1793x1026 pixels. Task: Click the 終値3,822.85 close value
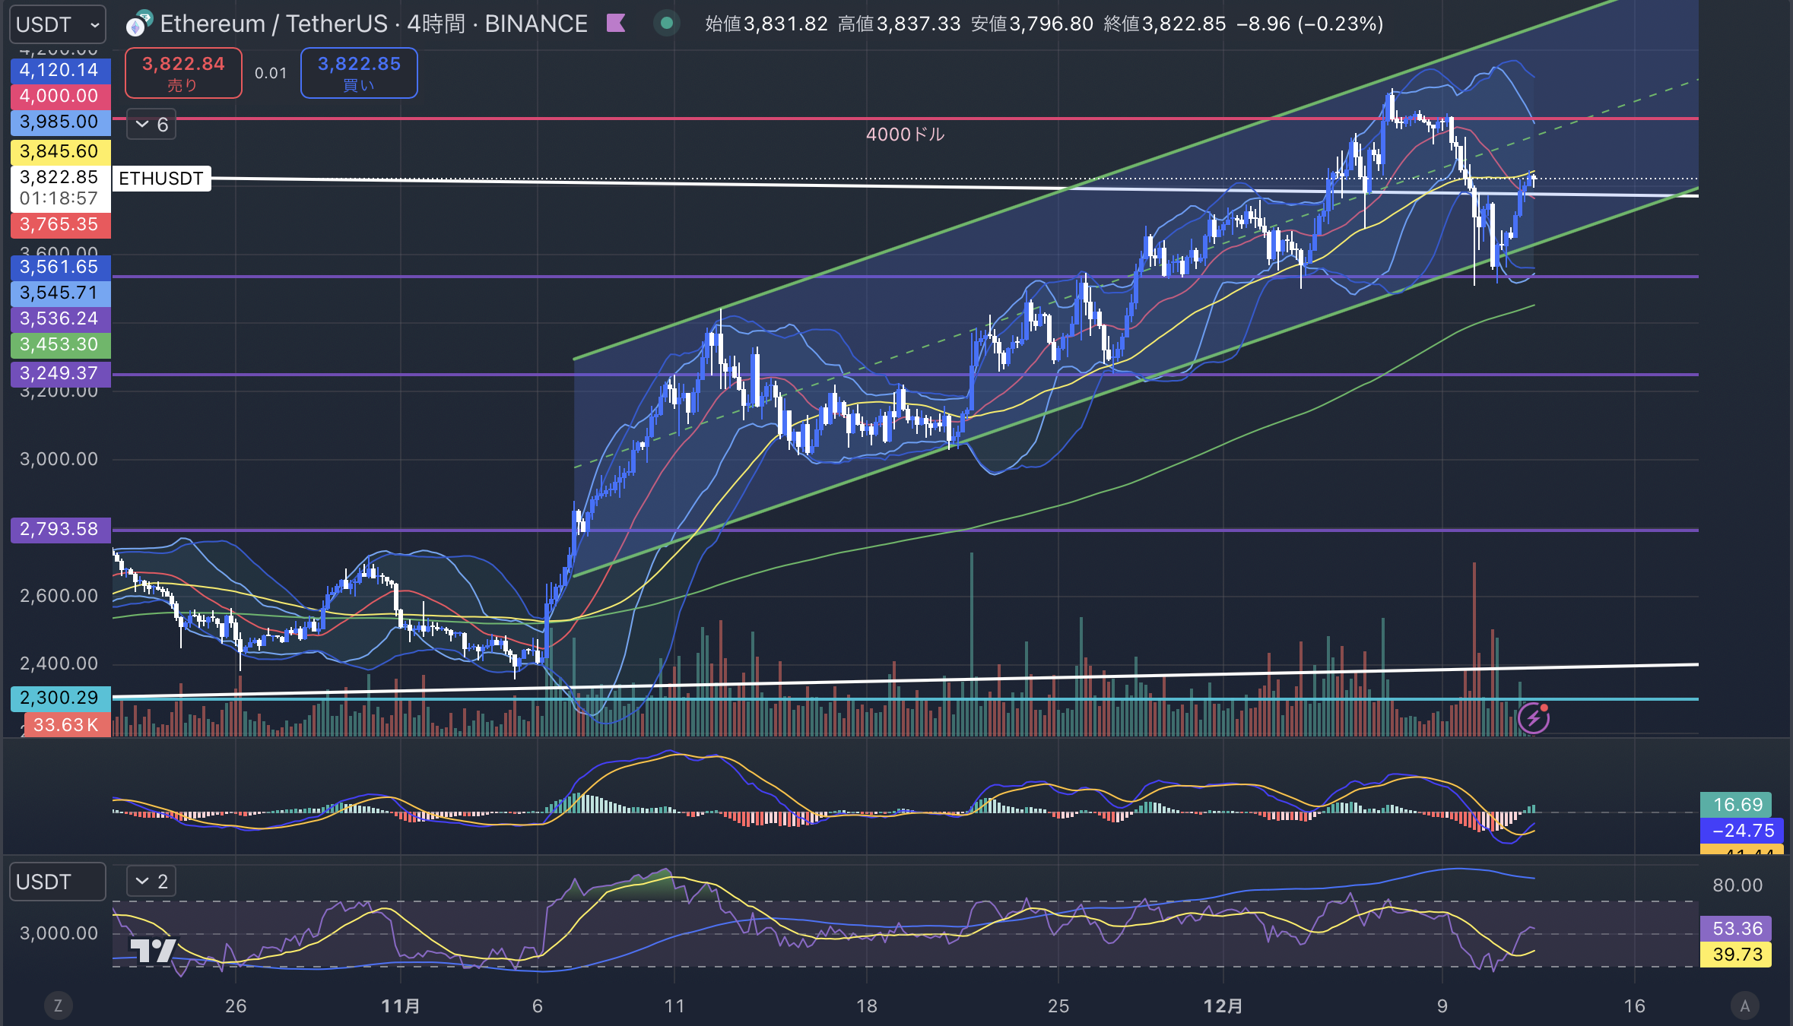(x=1165, y=24)
